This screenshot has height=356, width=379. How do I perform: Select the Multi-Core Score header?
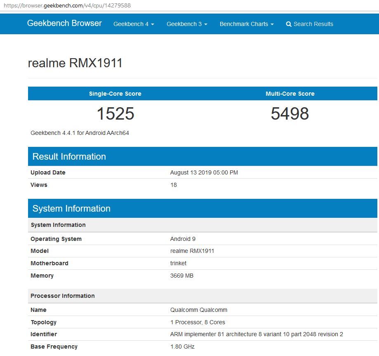pyautogui.click(x=289, y=94)
